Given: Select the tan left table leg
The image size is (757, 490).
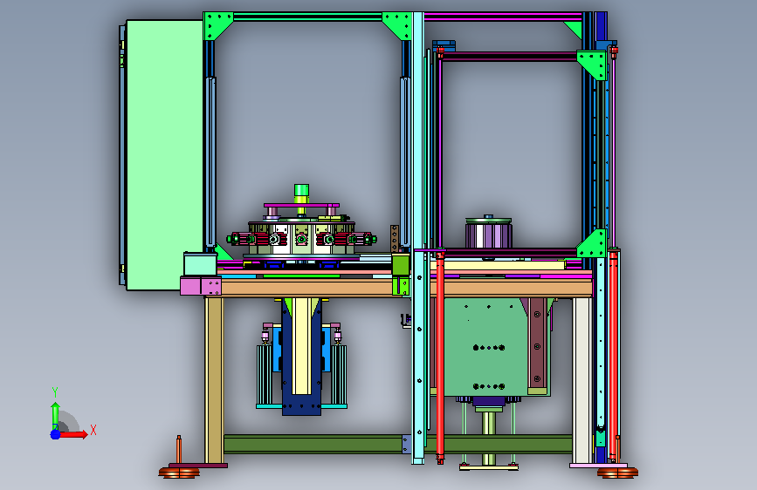Looking at the screenshot, I should tap(214, 380).
